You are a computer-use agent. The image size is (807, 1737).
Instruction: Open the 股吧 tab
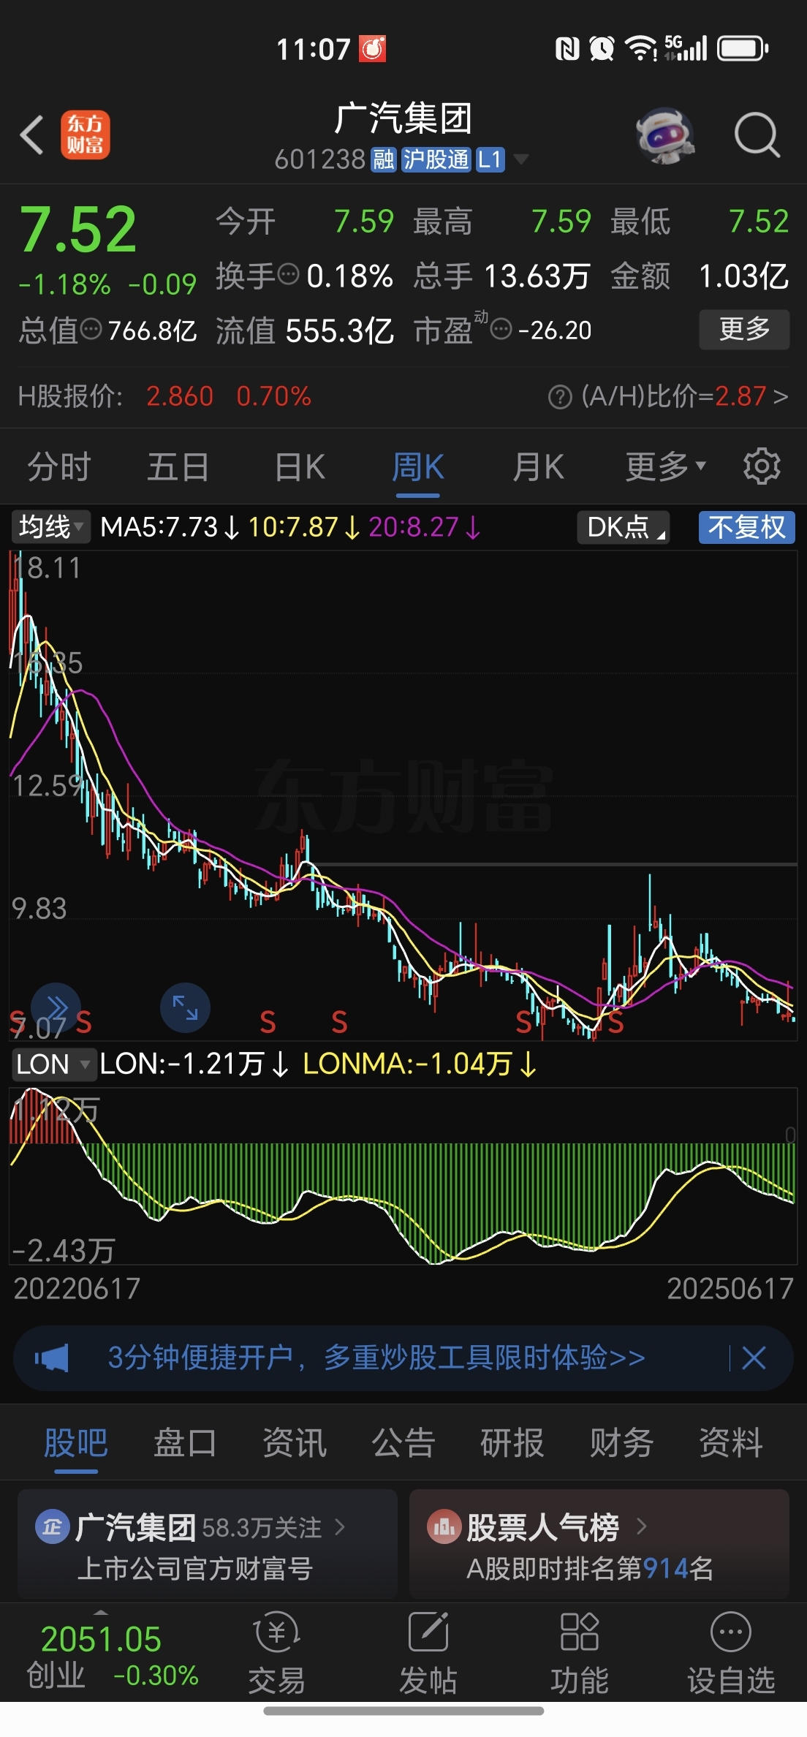(x=76, y=1443)
